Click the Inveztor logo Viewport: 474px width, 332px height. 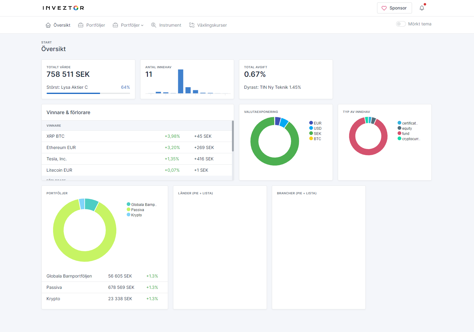[x=63, y=8]
